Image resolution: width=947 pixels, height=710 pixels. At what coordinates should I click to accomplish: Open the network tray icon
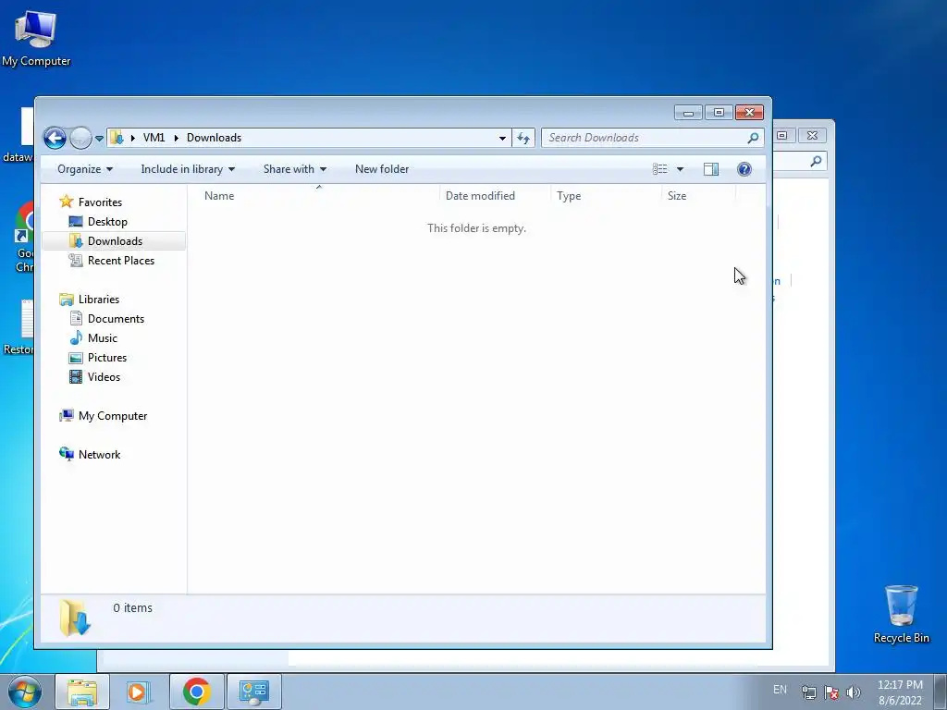808,693
